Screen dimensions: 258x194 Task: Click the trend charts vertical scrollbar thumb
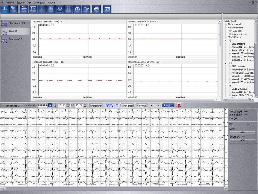(x=219, y=35)
